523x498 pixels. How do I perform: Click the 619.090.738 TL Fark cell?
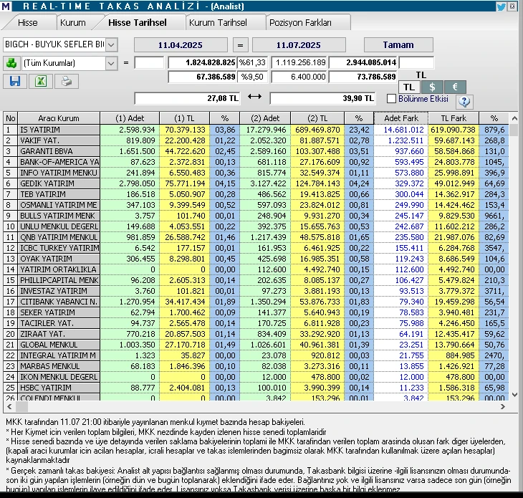click(454, 130)
